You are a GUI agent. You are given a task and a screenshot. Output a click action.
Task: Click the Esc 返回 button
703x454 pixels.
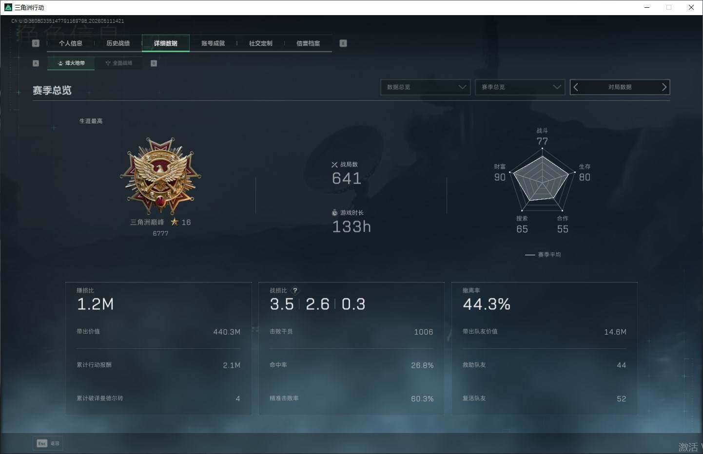point(48,443)
